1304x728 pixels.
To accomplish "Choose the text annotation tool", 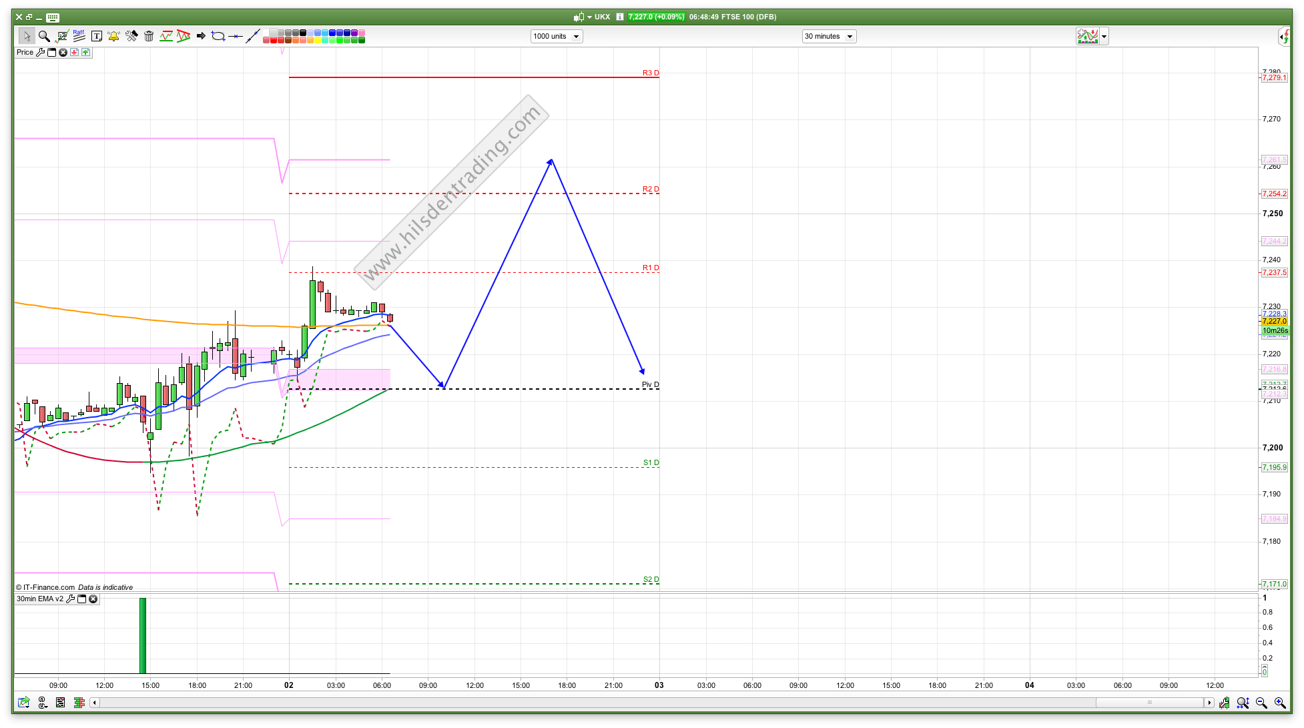I will 97,36.
